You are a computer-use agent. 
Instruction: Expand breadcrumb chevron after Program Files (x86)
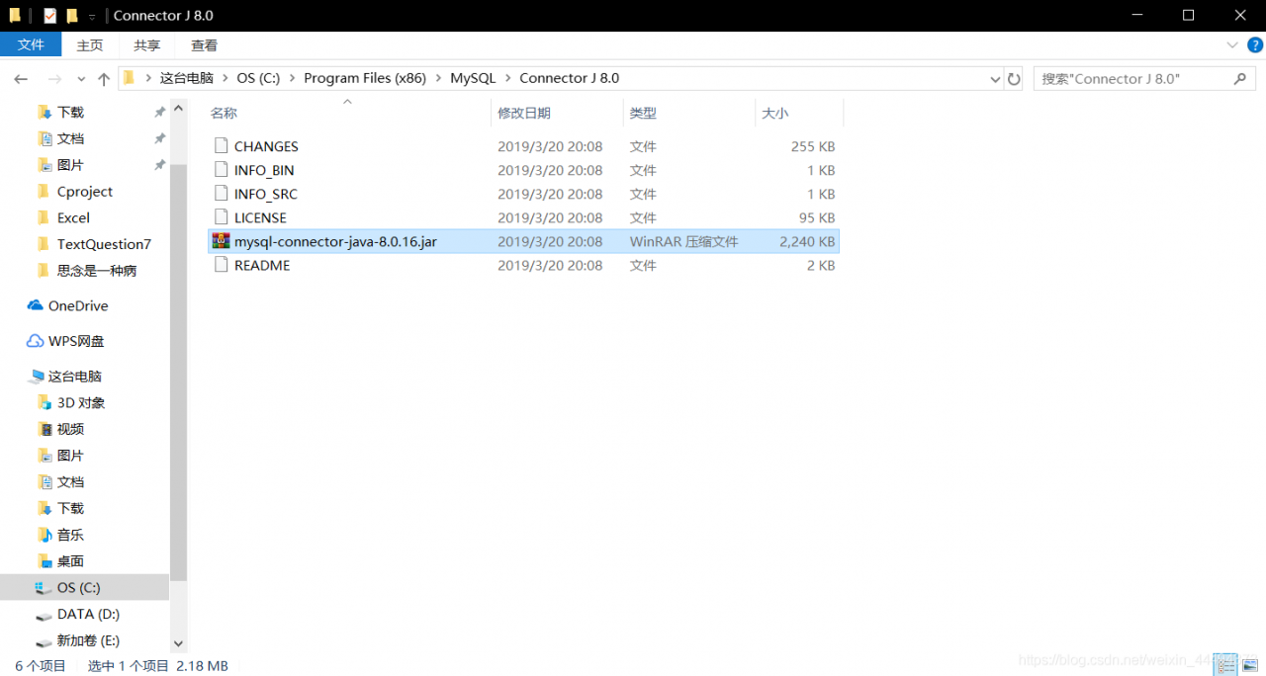(438, 78)
